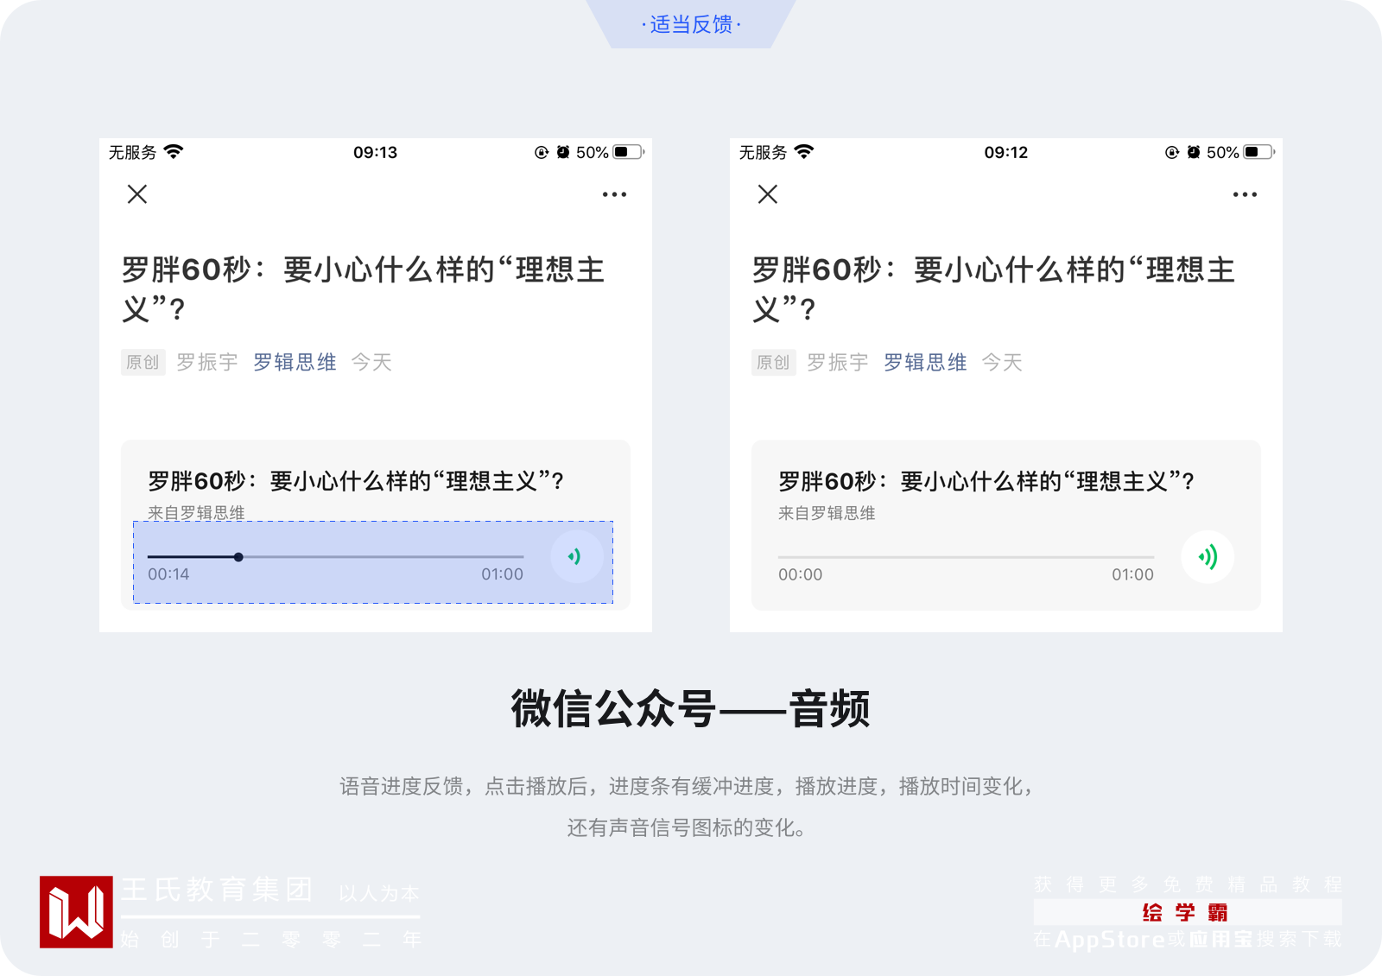The image size is (1382, 976).
Task: Click the ·适当反馈· header label
Action: point(691,24)
